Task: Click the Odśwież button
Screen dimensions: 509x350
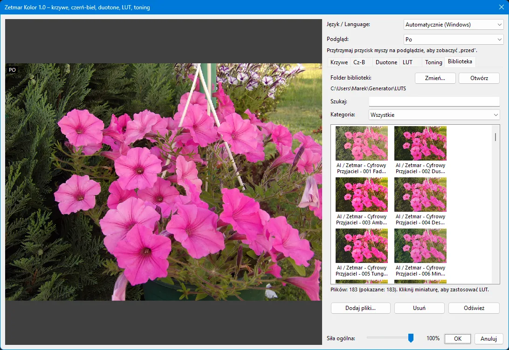Action: point(474,308)
